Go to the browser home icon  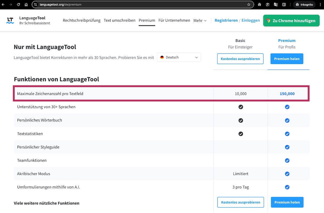tap(26, 5)
